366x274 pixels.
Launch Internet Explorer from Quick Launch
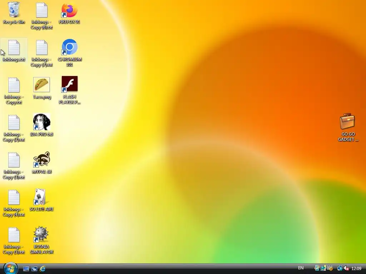click(x=43, y=269)
